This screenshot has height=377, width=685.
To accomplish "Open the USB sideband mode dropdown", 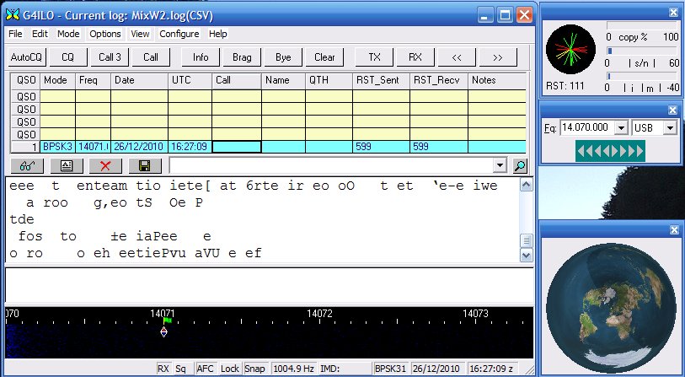I will click(x=671, y=127).
